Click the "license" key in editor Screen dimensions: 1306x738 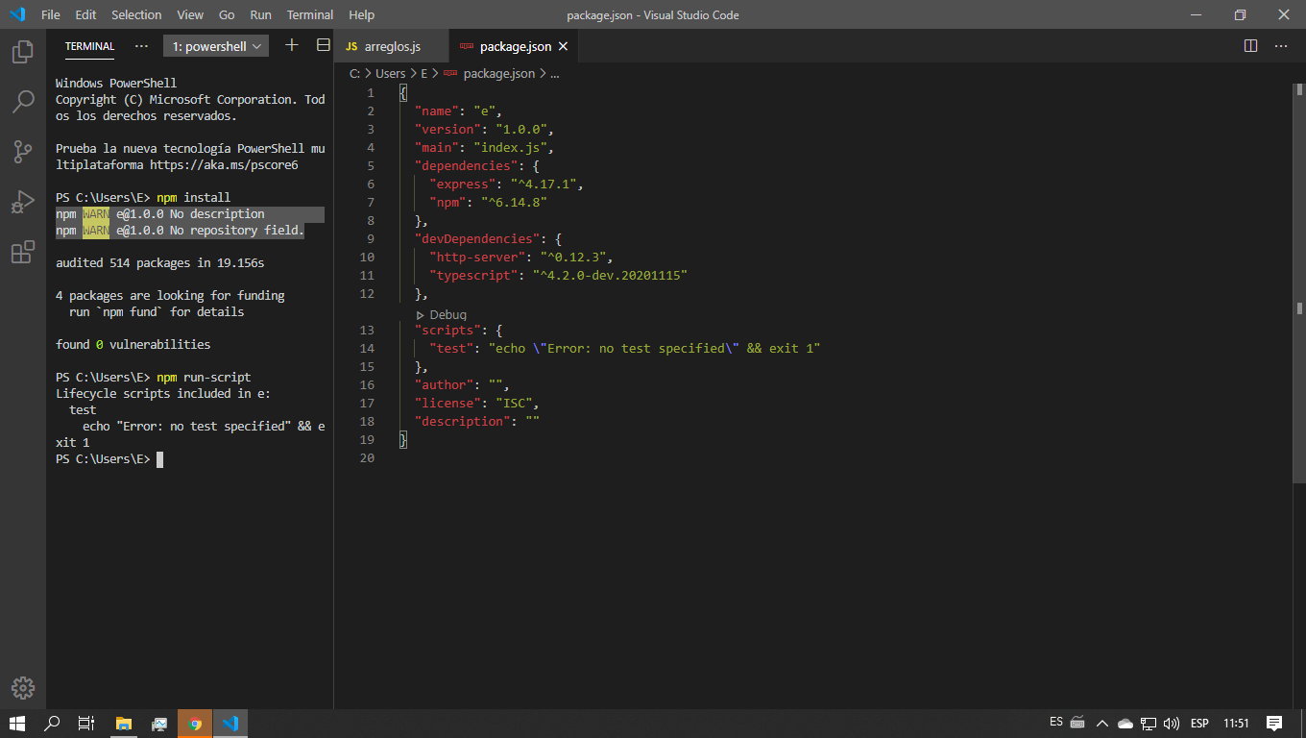pos(447,403)
